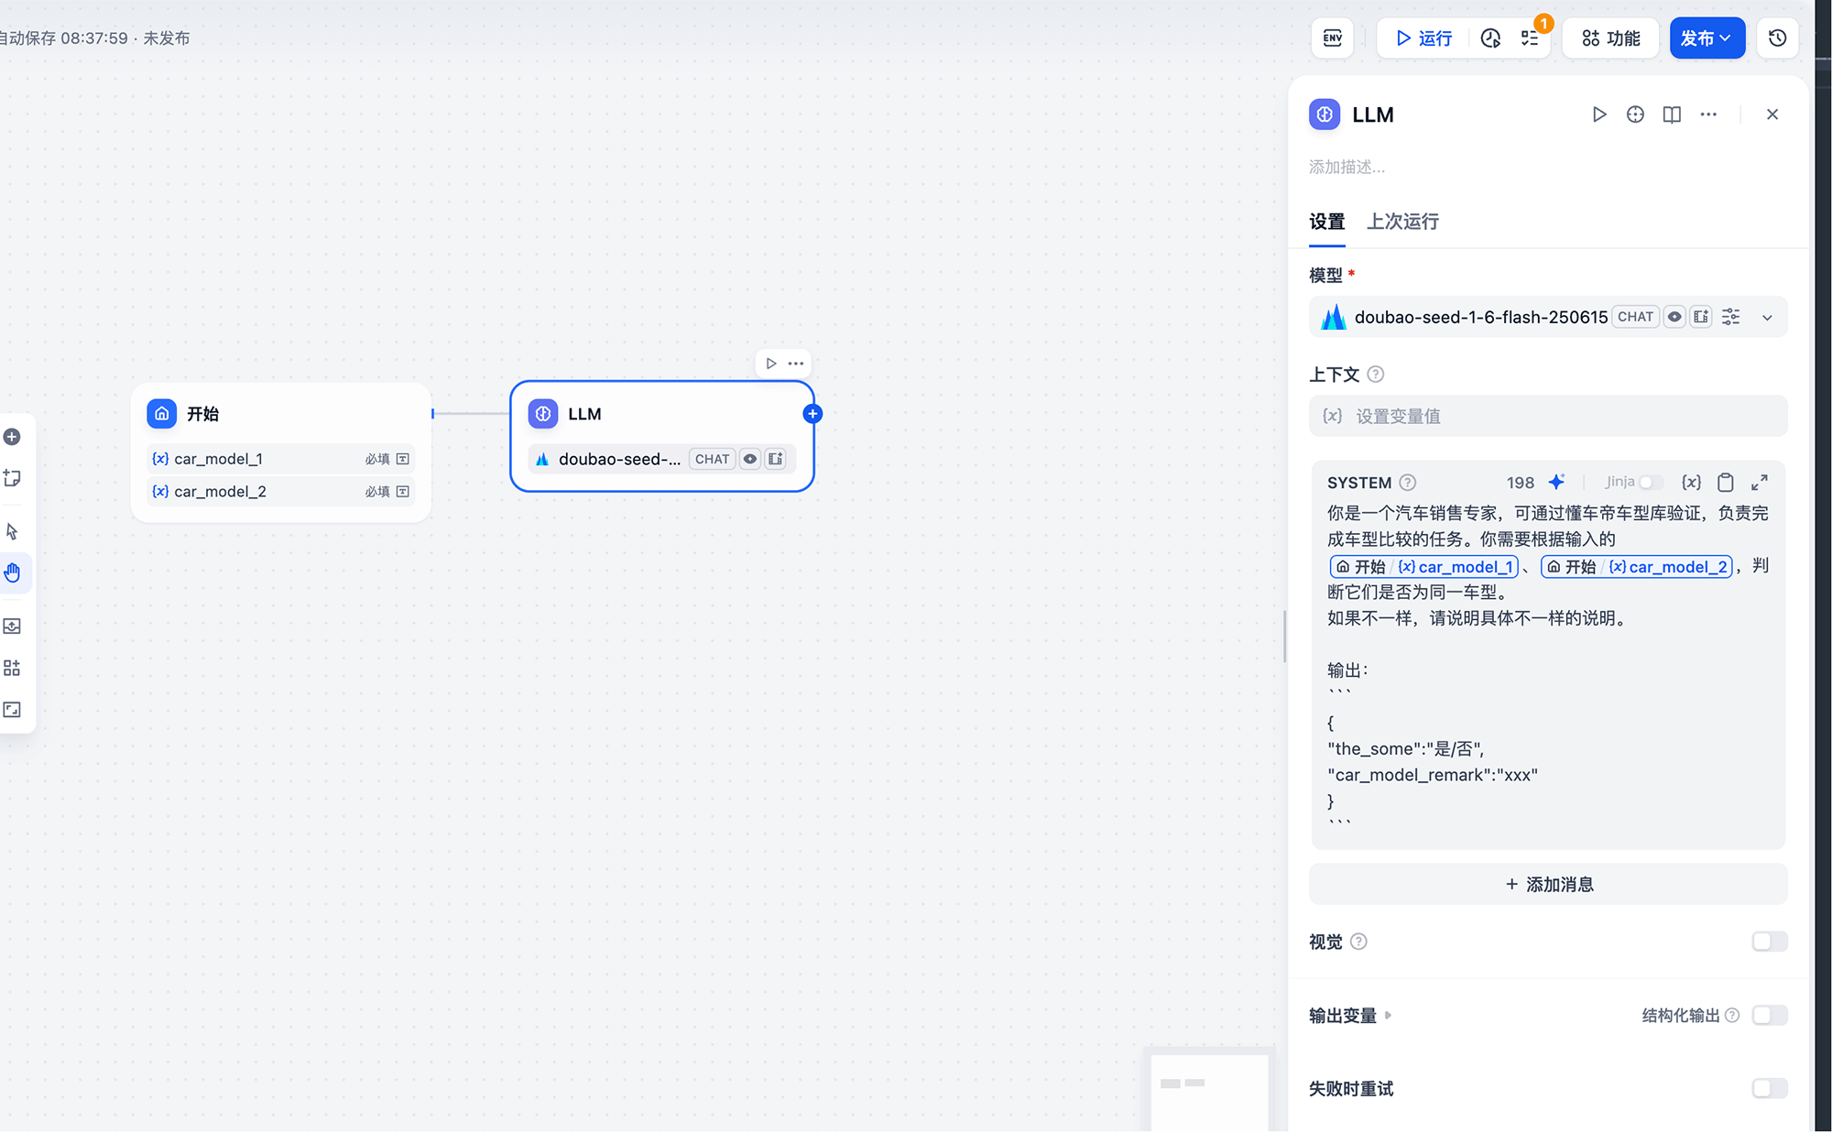This screenshot has height=1132, width=1832.
Task: Open the checklist icon with badge
Action: coord(1531,38)
